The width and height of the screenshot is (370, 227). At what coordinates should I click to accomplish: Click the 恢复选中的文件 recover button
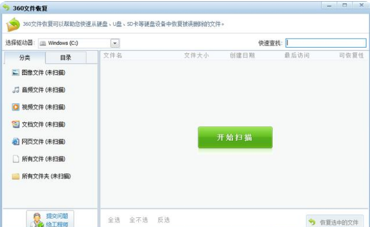pyautogui.click(x=335, y=221)
